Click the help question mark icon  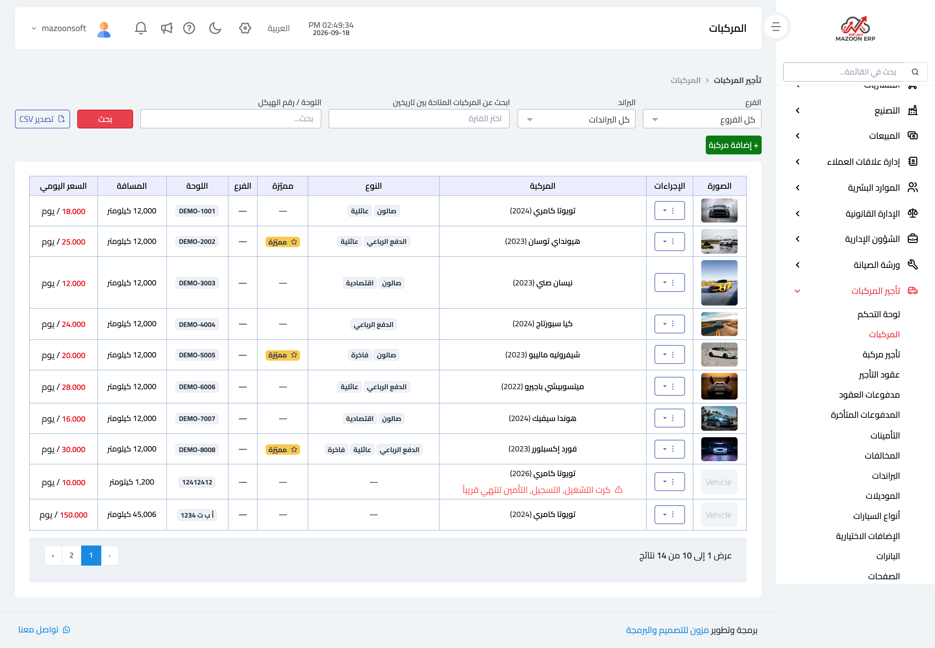[189, 28]
